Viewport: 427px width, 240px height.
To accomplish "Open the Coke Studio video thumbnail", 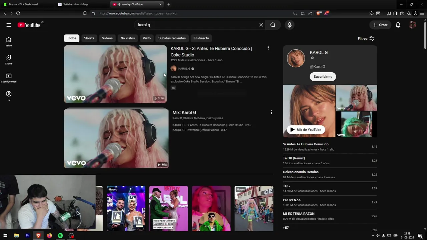I will point(115,74).
